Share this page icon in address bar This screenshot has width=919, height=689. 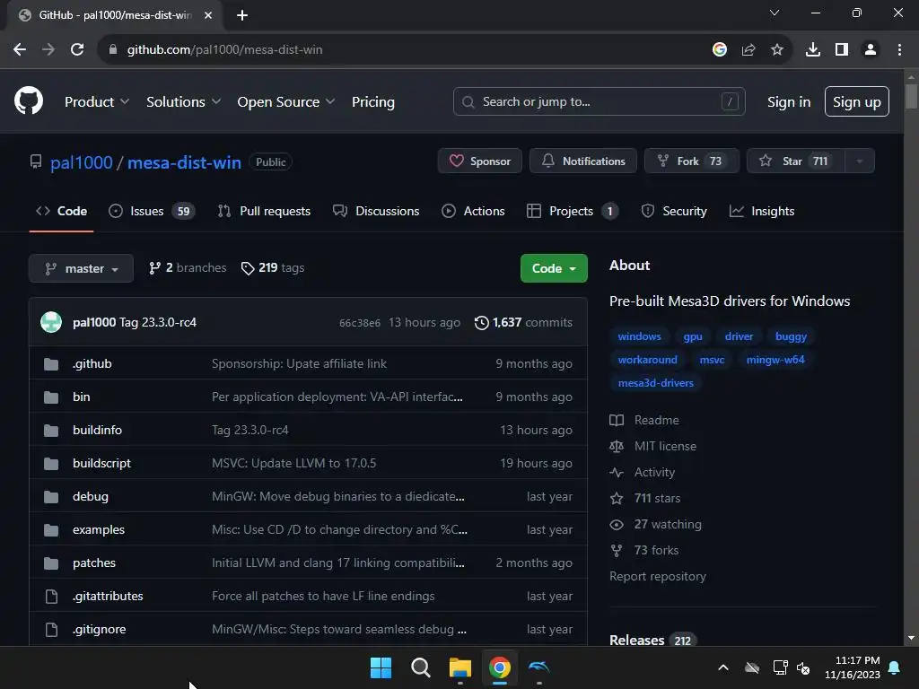pos(748,50)
